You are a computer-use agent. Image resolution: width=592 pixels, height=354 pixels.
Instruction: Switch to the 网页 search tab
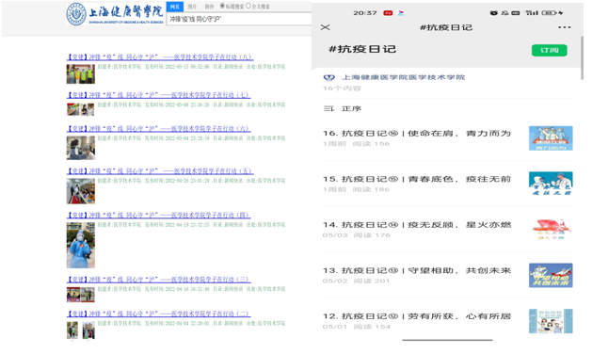pos(175,7)
